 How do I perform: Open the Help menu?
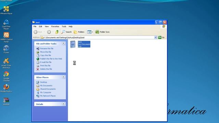[x=70, y=27]
